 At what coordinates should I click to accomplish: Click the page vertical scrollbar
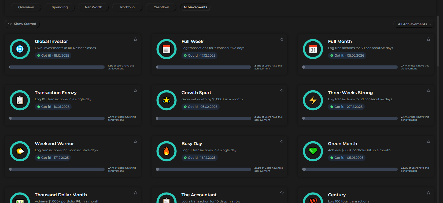point(438,41)
